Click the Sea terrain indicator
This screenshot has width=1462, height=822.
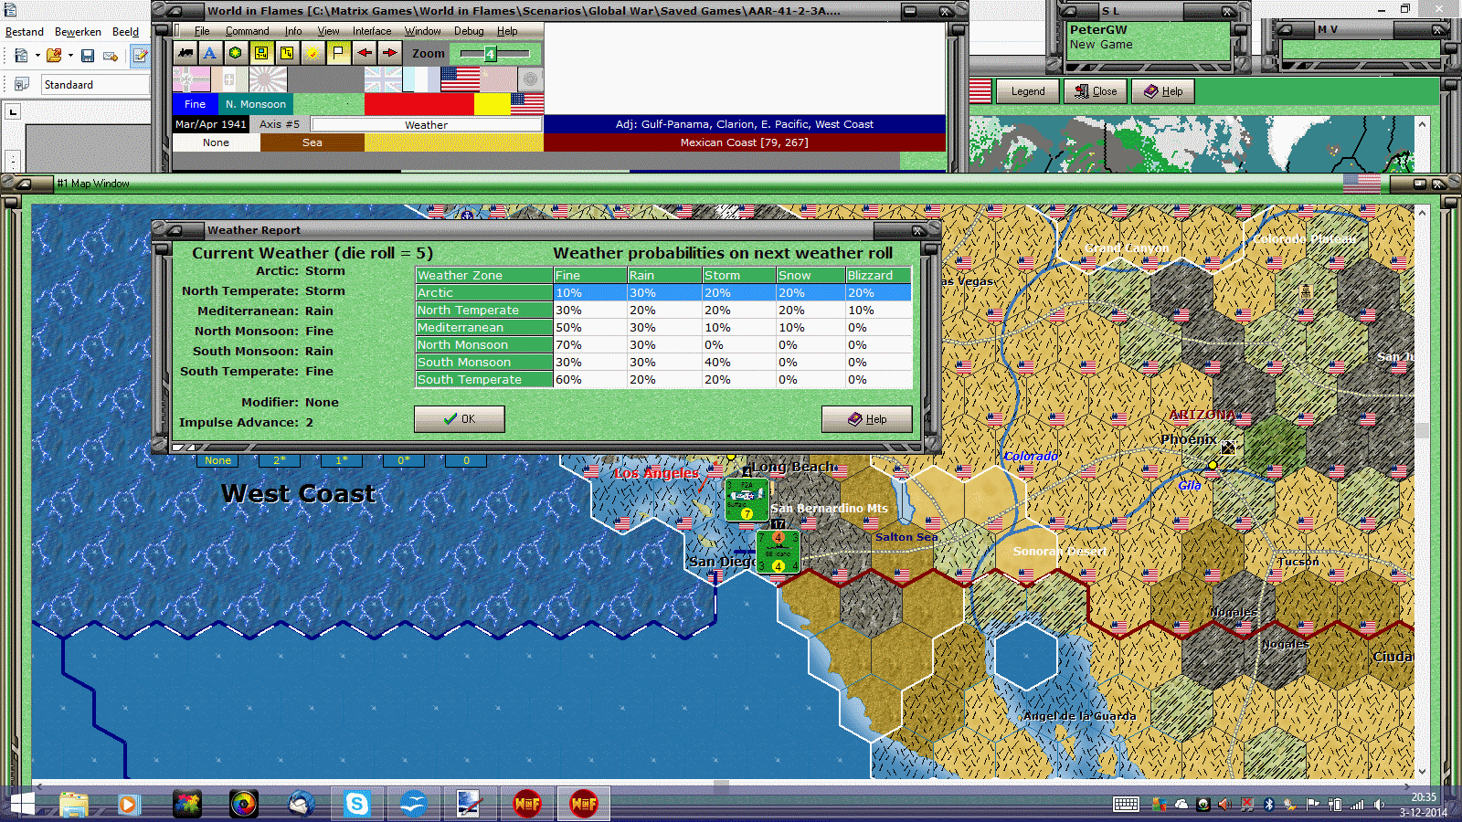(313, 142)
